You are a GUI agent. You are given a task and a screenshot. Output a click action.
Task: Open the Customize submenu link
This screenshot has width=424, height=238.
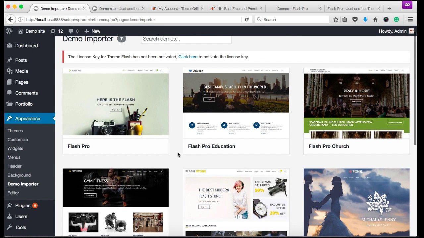pyautogui.click(x=18, y=139)
